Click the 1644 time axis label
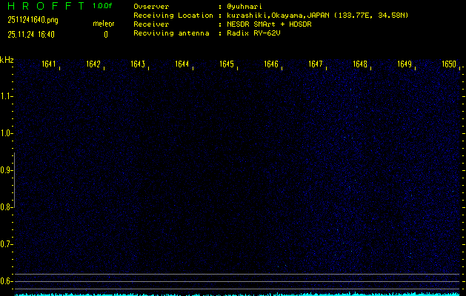Viewport: 466px width, 296px height. pyautogui.click(x=182, y=64)
